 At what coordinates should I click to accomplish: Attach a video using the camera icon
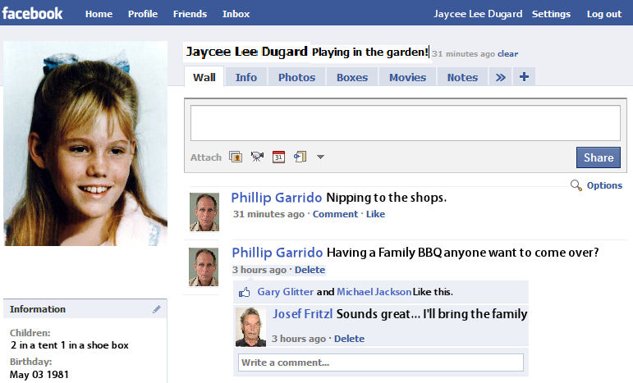tap(257, 157)
